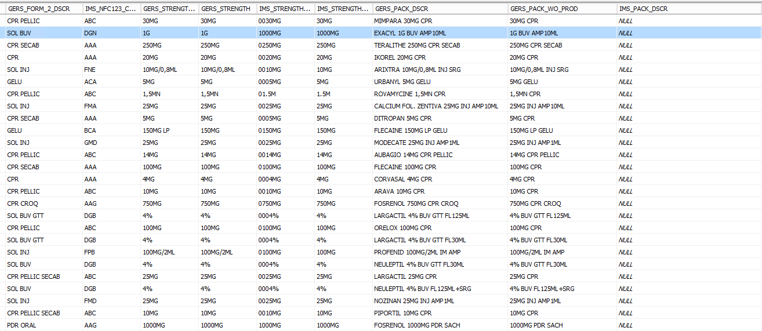Click strength cell 01.5M
This screenshot has width=762, height=331.
click(285, 94)
